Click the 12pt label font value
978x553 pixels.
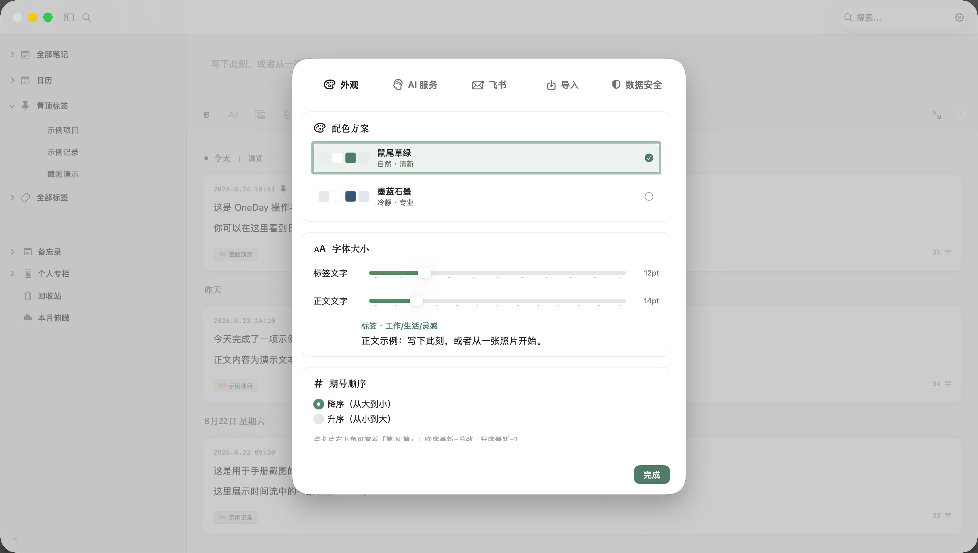point(651,273)
